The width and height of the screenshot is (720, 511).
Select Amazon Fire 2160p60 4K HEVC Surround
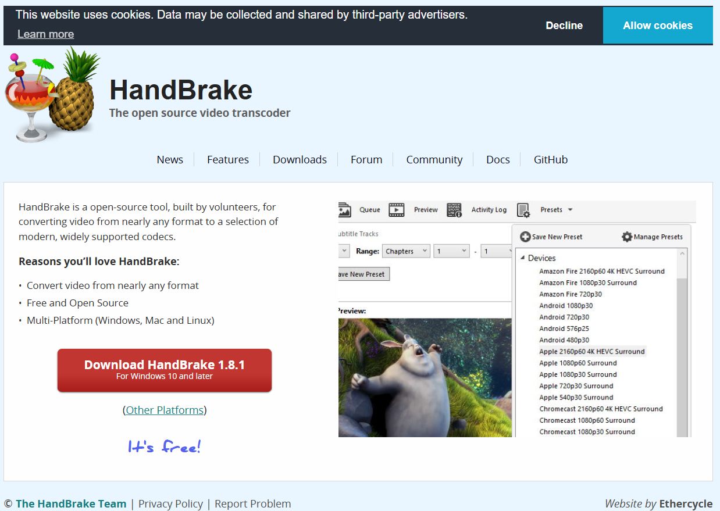[602, 271]
